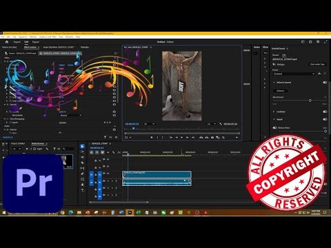Select the video clip on track V1
This screenshot has width=331, height=248.
point(157,174)
